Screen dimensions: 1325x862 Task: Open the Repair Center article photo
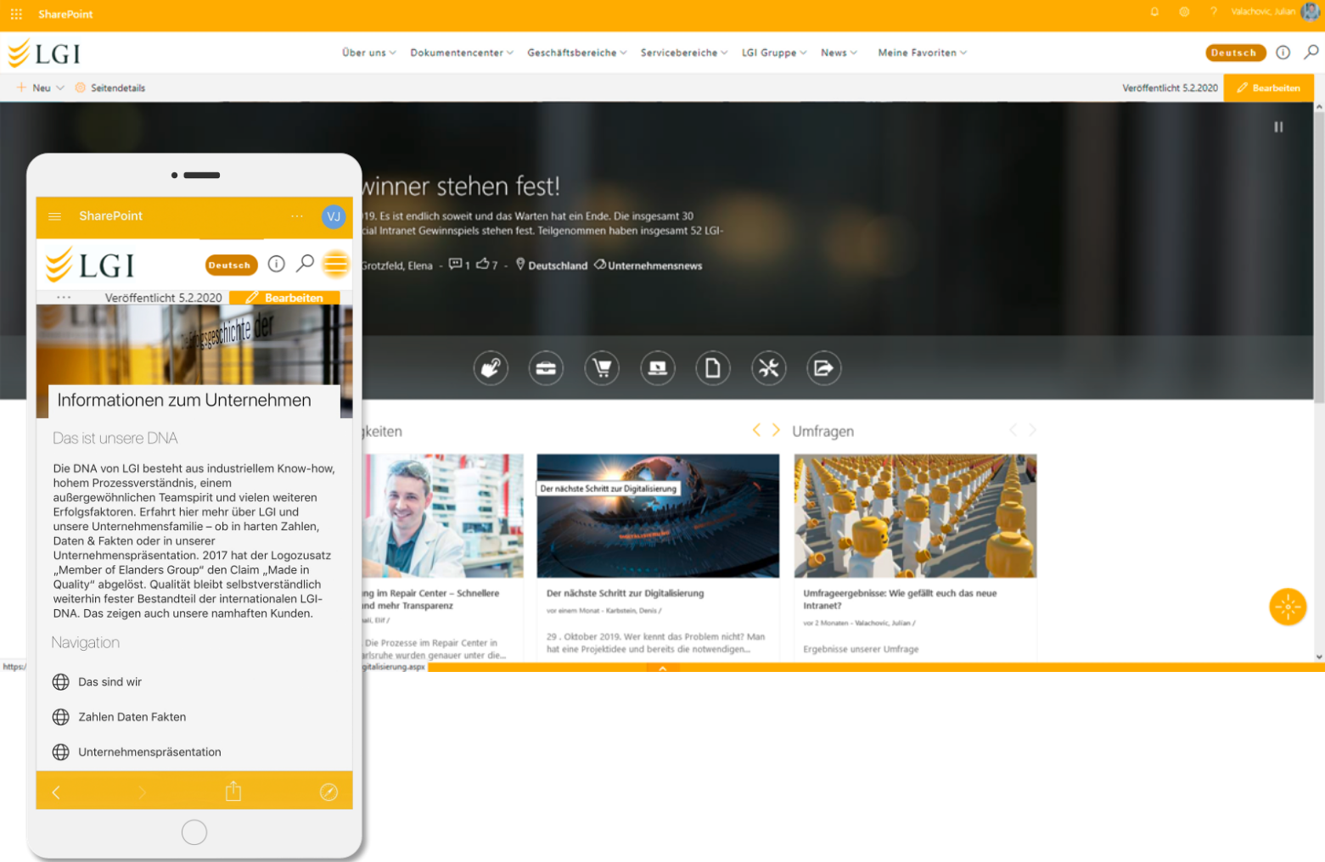click(x=443, y=516)
